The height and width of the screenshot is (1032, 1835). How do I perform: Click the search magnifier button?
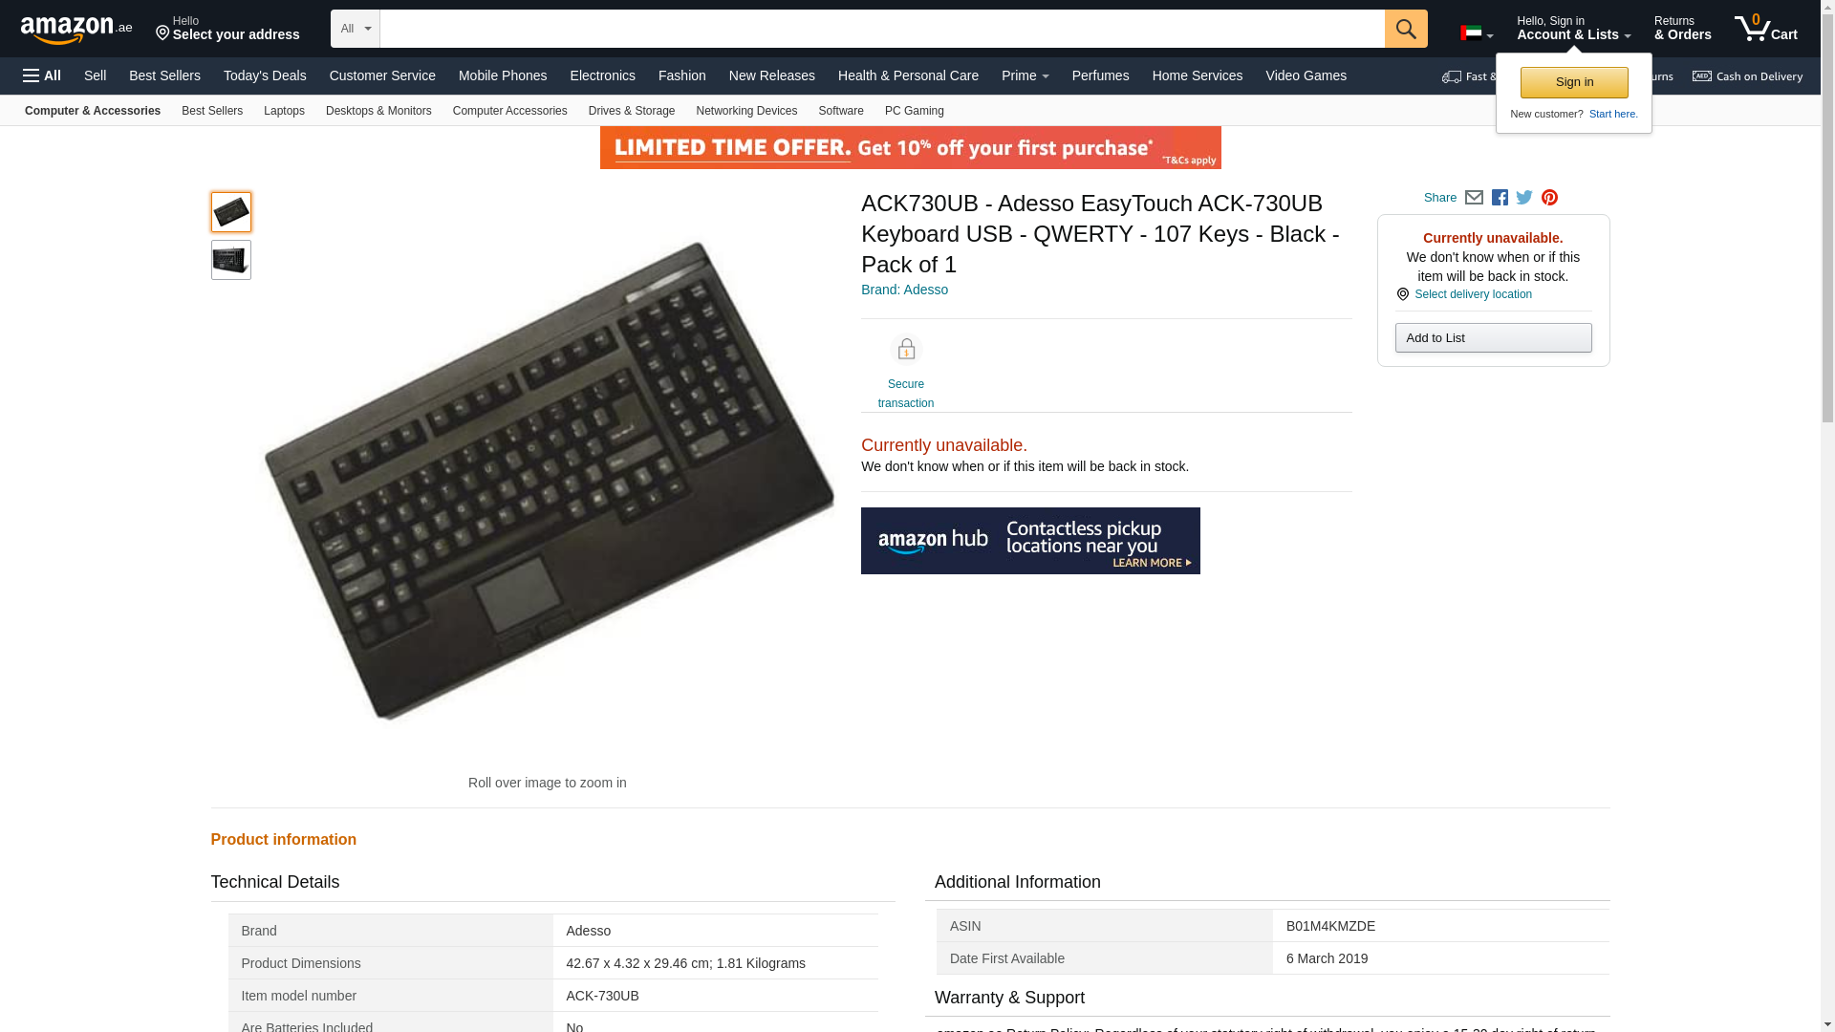click(1405, 29)
